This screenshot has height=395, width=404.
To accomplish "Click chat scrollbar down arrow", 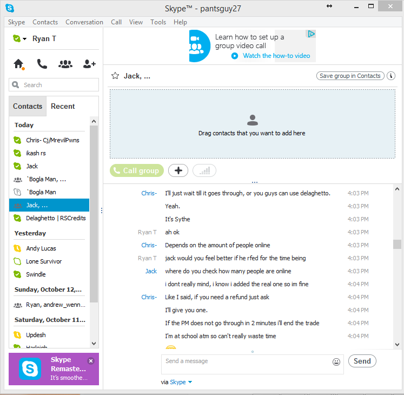I will (x=397, y=345).
